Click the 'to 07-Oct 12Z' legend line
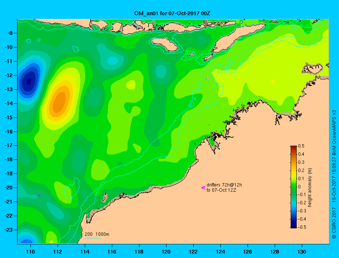339x258 pixels. pos(221,190)
